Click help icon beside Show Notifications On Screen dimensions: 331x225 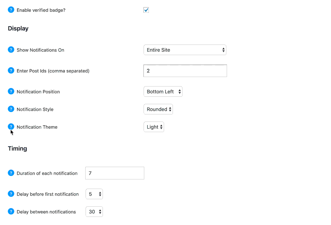pos(11,50)
